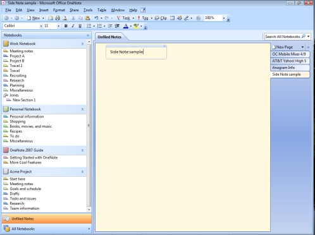Screen dimensions: 315x235
Task: Click the Full Page View icon in menu bar
Action: coord(143,10)
